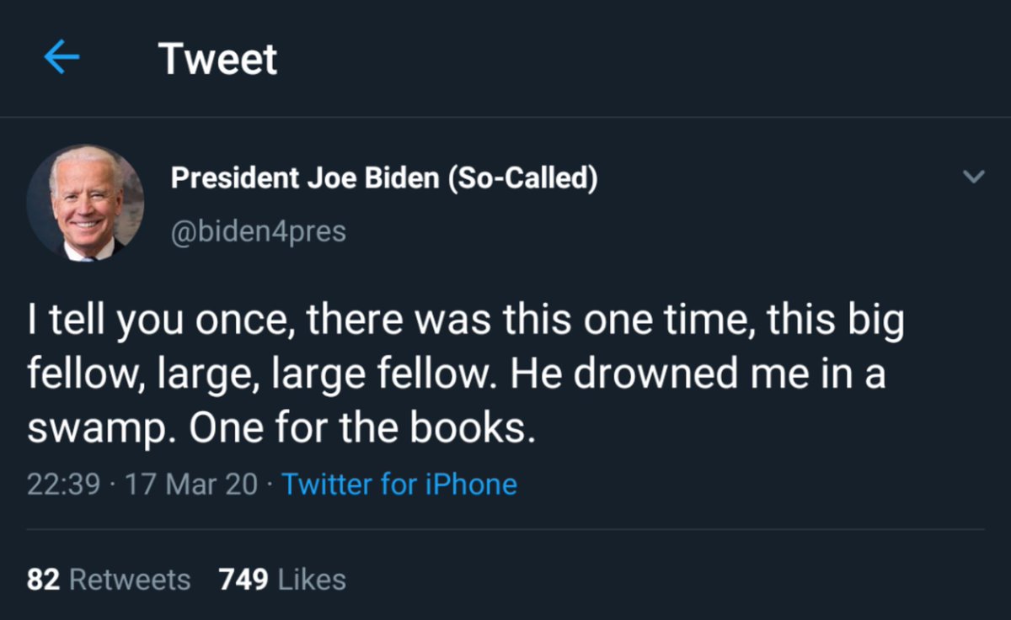View the 749 Likes list

(x=282, y=580)
